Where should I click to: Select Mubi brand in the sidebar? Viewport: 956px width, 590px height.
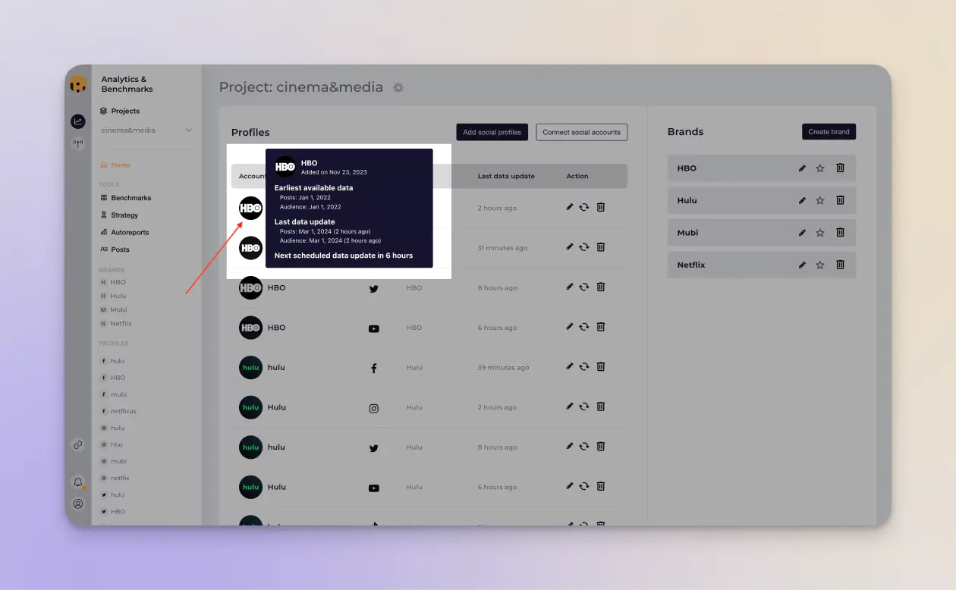point(114,309)
